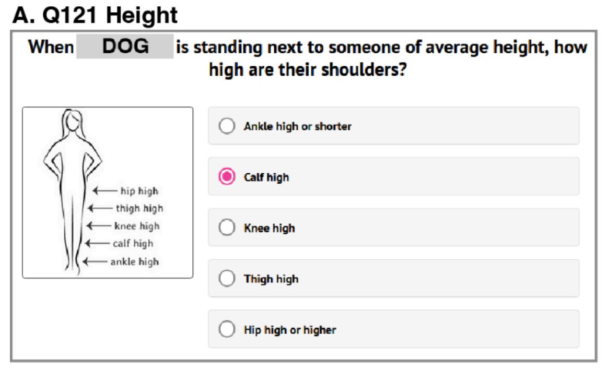Select the 'Hip high or higher' radio button

tap(227, 330)
